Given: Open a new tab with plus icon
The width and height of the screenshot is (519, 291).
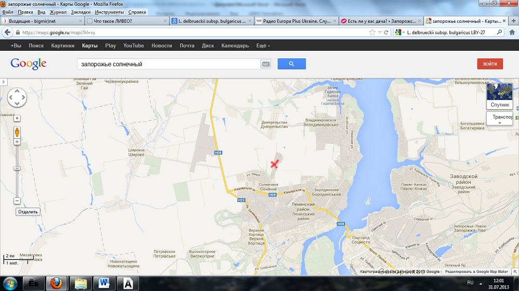Looking at the screenshot, I should (513, 21).
